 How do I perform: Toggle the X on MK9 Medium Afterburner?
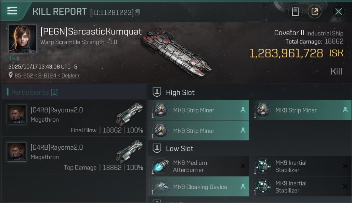point(243,166)
